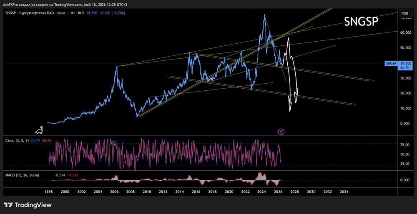417x214 pixels.
Task: Click the red MACD signal value −0,142
Action: [72, 175]
